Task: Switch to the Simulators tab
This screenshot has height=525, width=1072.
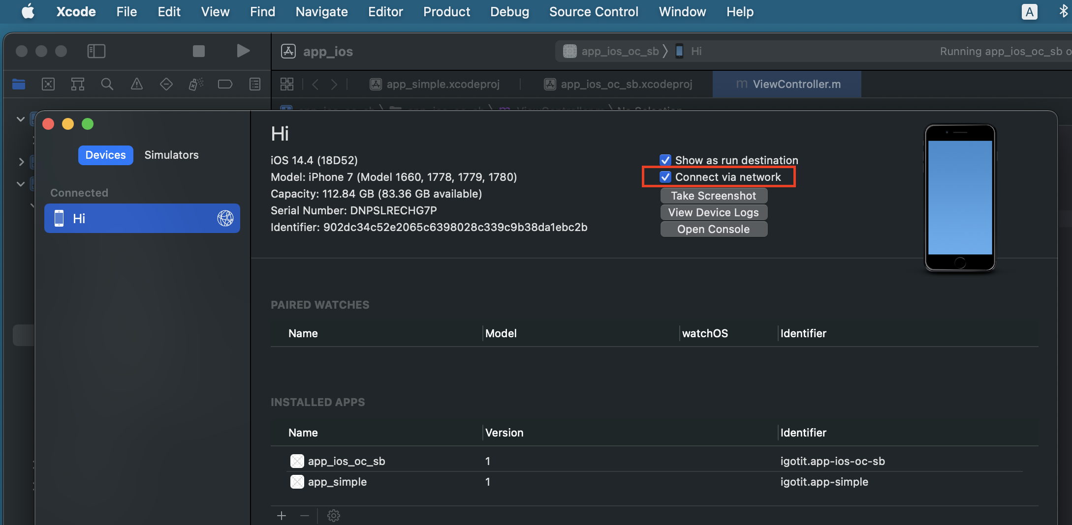Action: click(x=171, y=155)
